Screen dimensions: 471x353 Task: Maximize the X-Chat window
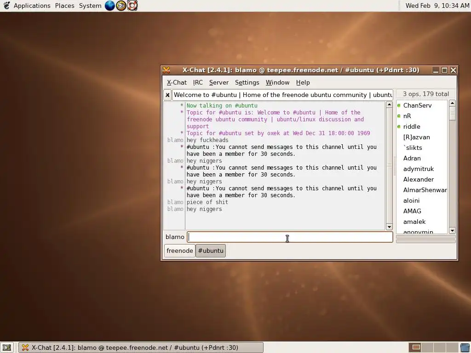tap(445, 70)
